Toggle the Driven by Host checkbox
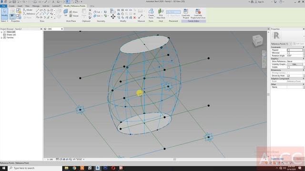305x171 pixels. pos(288,76)
